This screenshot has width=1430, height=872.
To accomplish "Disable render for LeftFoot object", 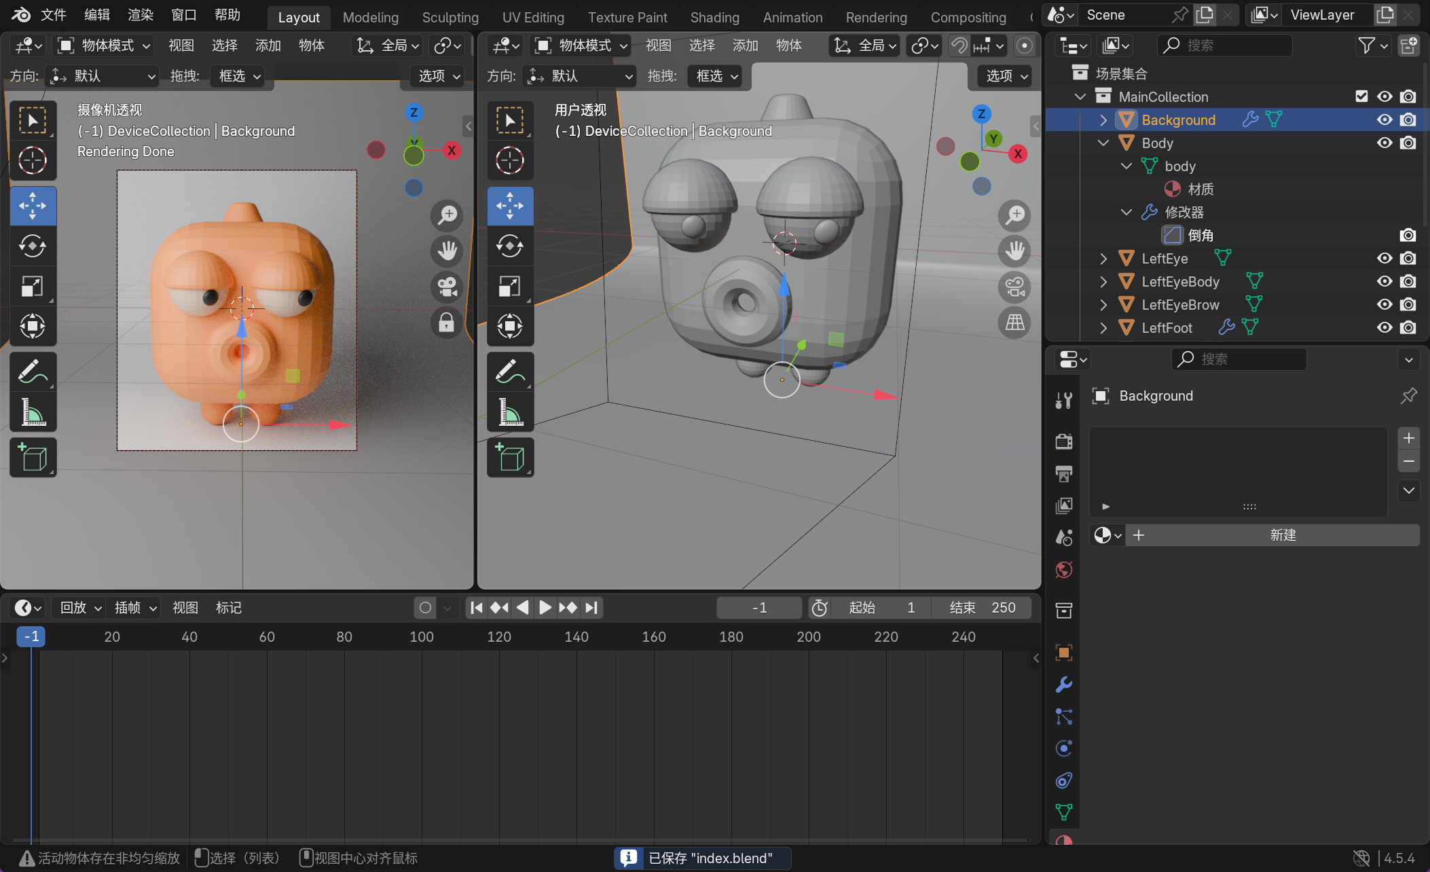I will [1408, 327].
